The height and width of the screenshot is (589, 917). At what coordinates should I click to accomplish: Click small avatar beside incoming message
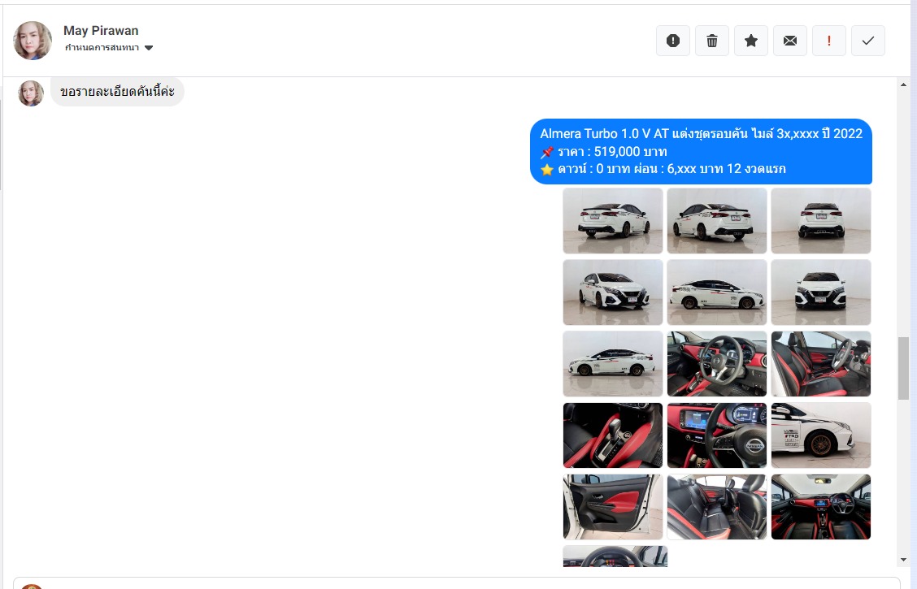point(31,93)
